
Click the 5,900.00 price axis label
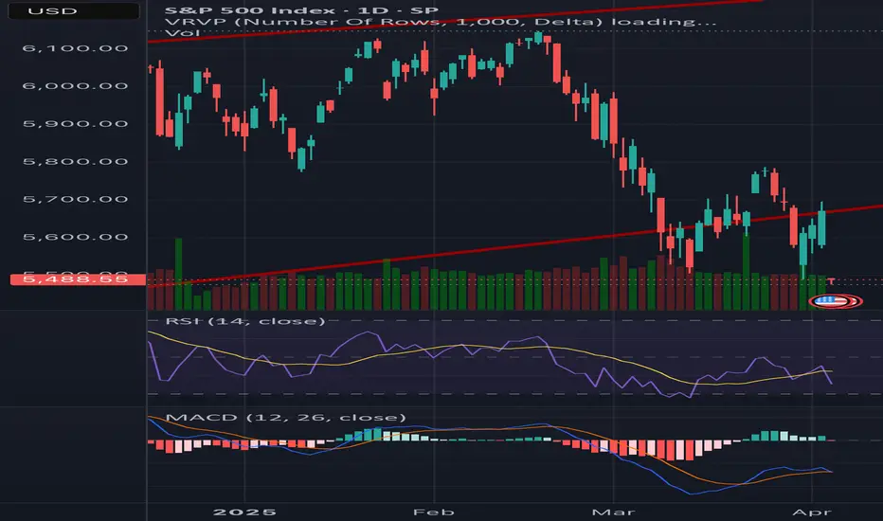pyautogui.click(x=75, y=124)
